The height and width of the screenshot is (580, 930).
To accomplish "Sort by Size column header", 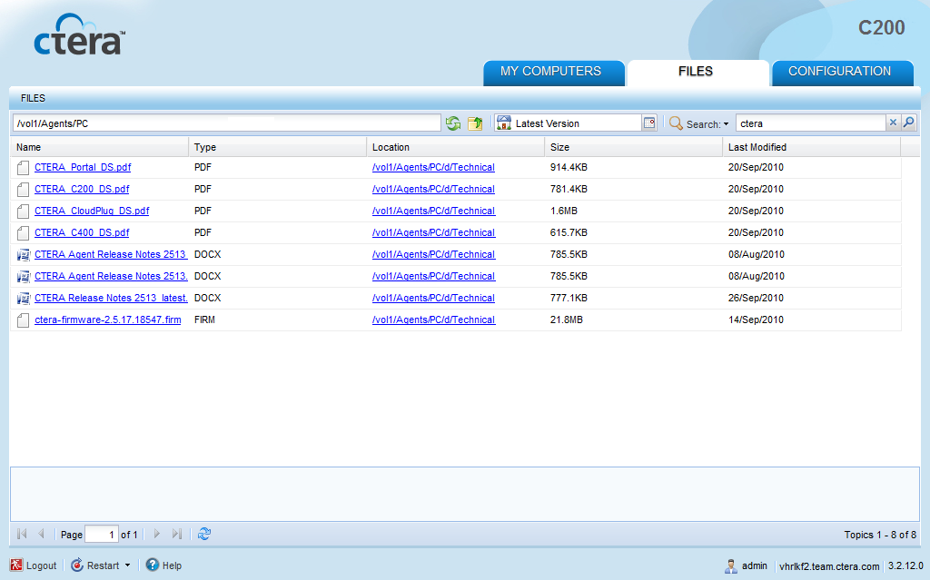I will [633, 147].
